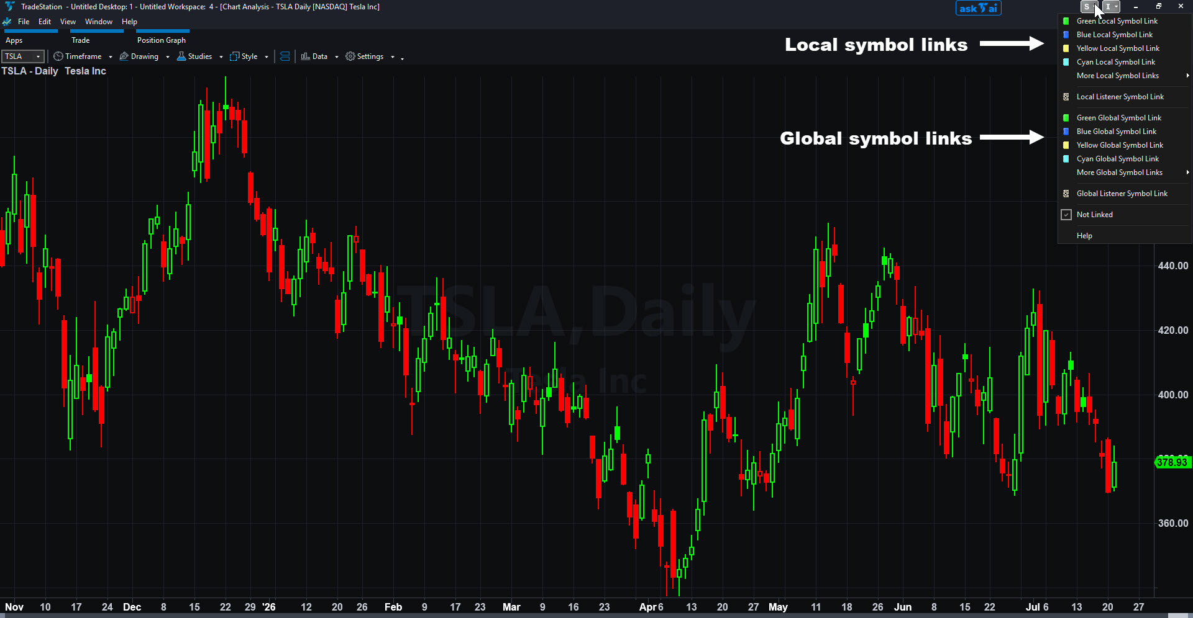Click the S symbol link button
Screen dimensions: 1193x618
click(1090, 7)
